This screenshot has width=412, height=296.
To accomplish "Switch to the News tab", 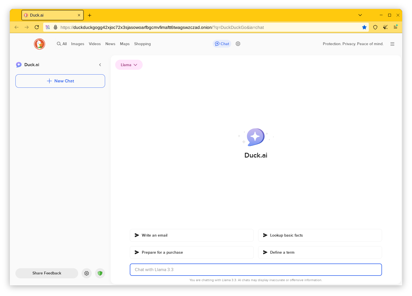I will point(110,44).
